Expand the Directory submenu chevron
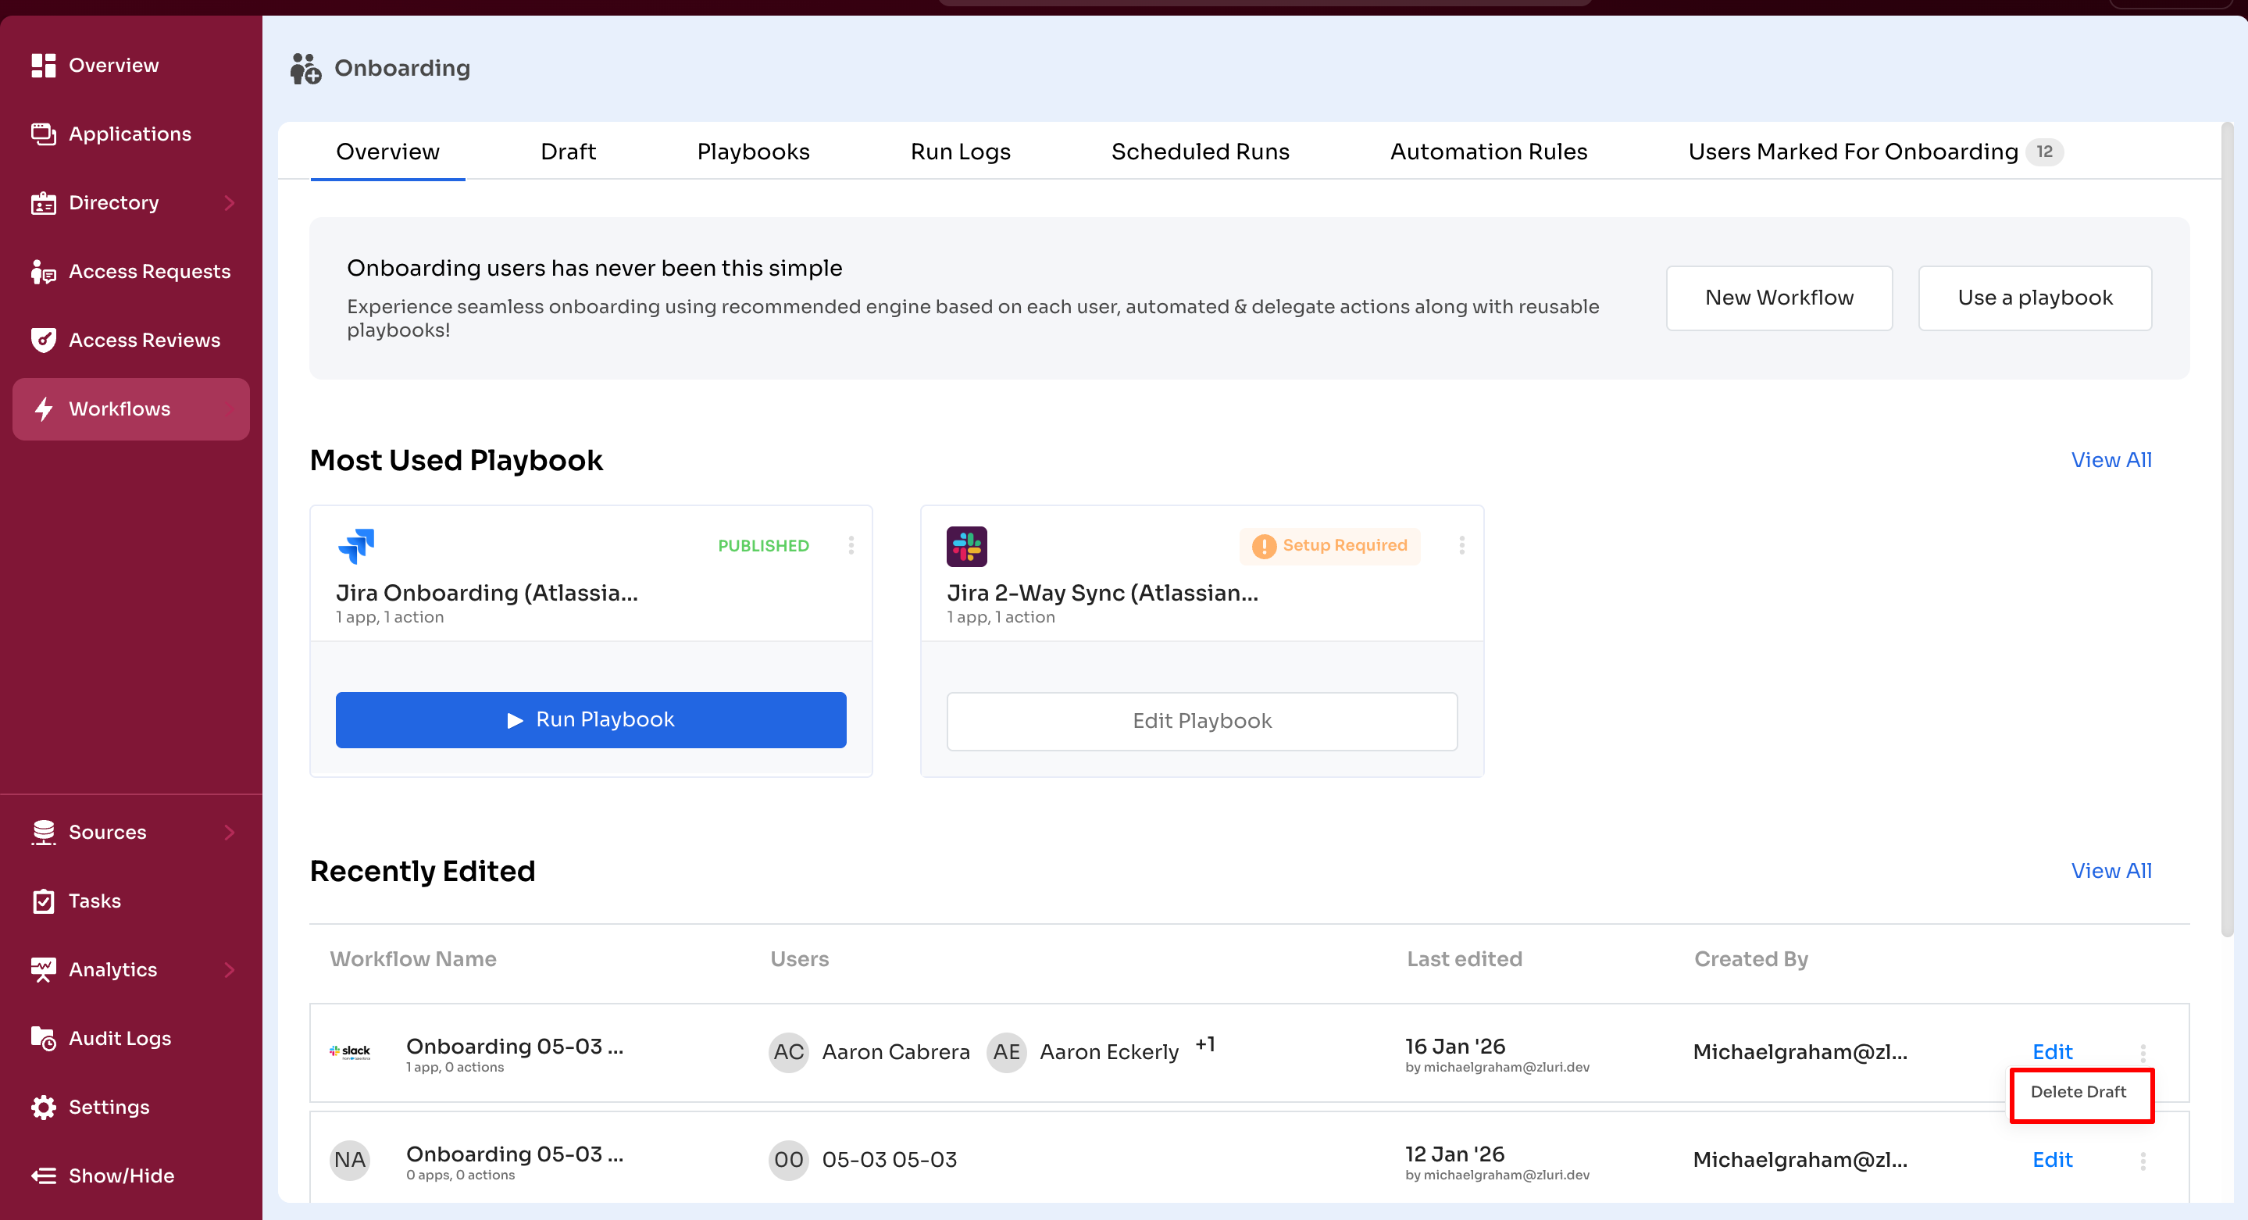Viewport: 2248px width, 1220px height. (230, 202)
